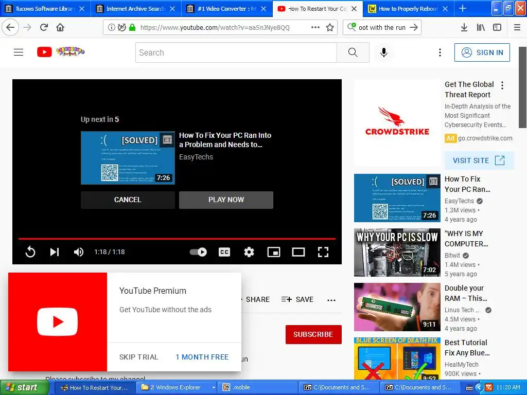
Task: Click in the YouTube Search field
Action: 236,52
